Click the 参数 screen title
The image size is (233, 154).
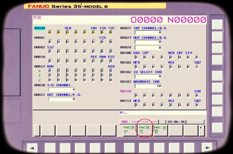[x=37, y=18]
